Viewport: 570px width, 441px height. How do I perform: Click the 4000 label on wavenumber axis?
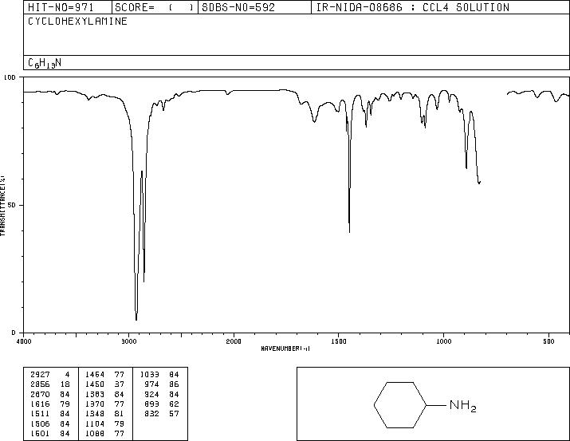click(x=24, y=341)
